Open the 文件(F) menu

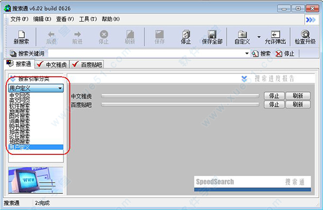(19, 19)
